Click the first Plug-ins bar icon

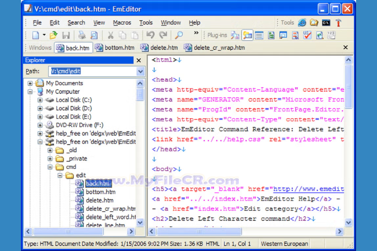coord(235,36)
